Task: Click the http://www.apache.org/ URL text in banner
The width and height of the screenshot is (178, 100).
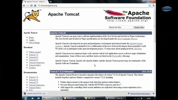Action: tap(127, 21)
